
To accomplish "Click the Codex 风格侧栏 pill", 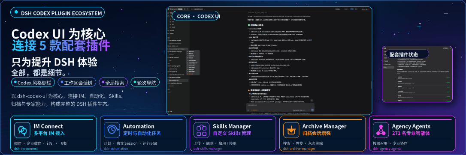I will pos(33,83).
